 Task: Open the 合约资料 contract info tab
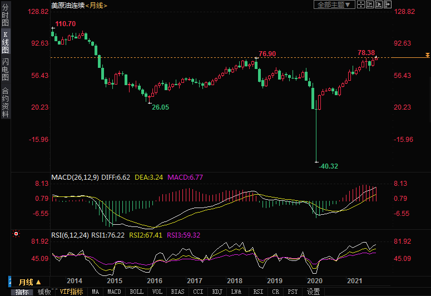pos(5,102)
